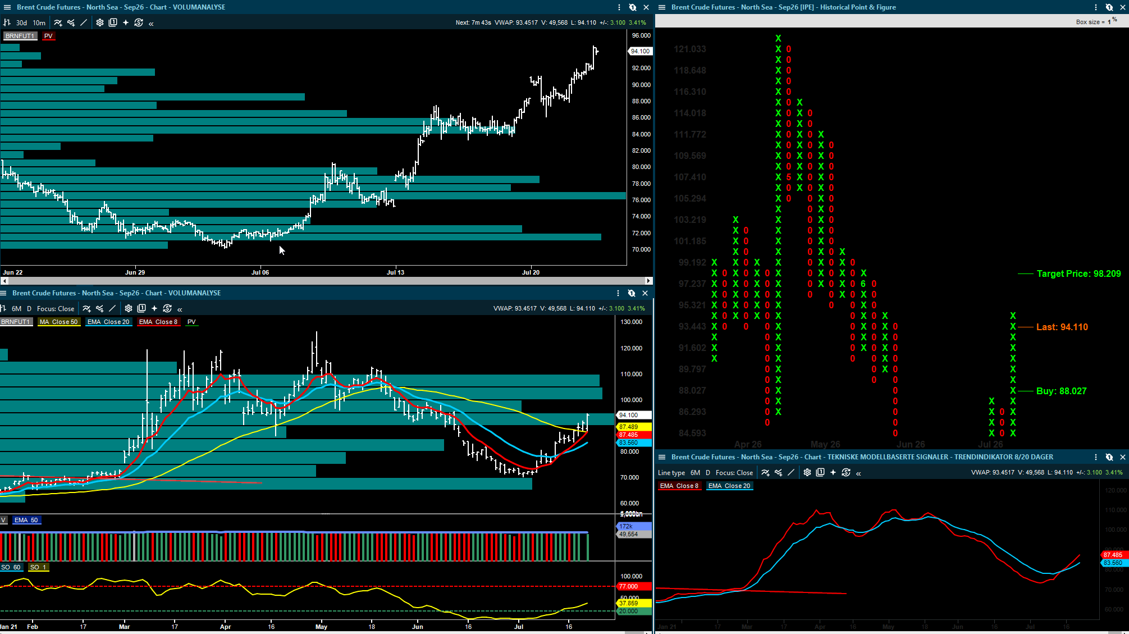Image resolution: width=1129 pixels, height=634 pixels.
Task: Select trend line draw tool in daily chart
Action: 112,308
